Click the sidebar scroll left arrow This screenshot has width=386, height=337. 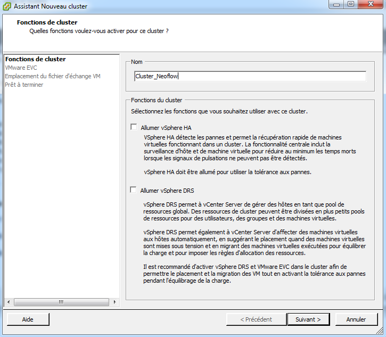tap(9, 302)
